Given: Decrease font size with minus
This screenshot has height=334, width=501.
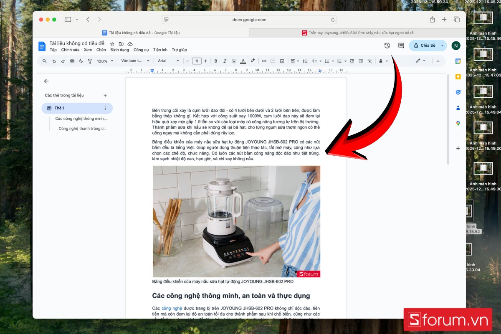Looking at the screenshot, I should coord(188,61).
